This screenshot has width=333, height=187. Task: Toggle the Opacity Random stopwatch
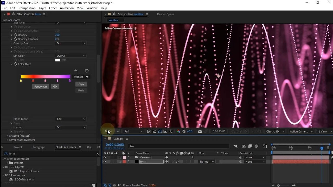15,39
